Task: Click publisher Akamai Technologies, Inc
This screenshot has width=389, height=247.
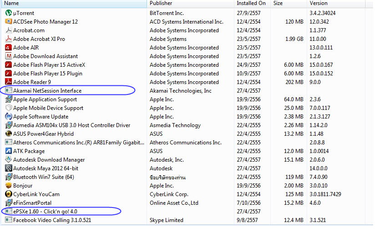Action: pyautogui.click(x=180, y=91)
